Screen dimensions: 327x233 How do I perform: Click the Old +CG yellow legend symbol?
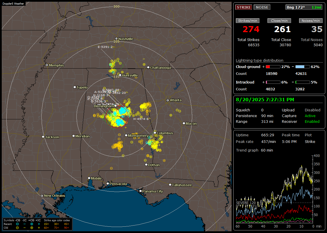32,228
